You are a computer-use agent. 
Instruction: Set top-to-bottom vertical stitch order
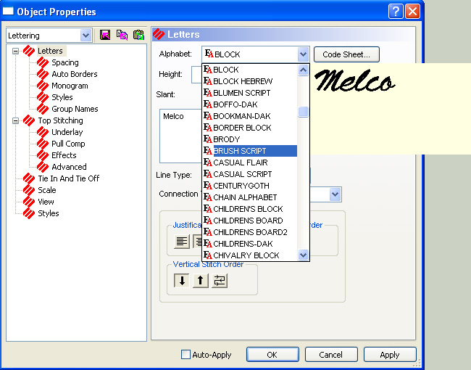(x=182, y=281)
